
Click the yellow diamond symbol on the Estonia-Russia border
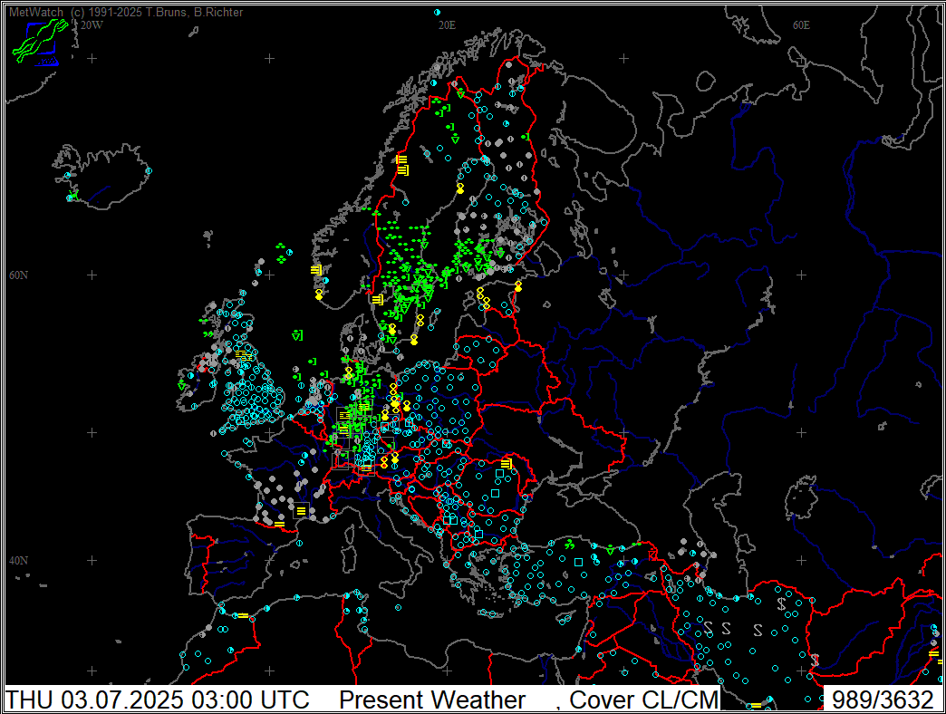coord(517,286)
